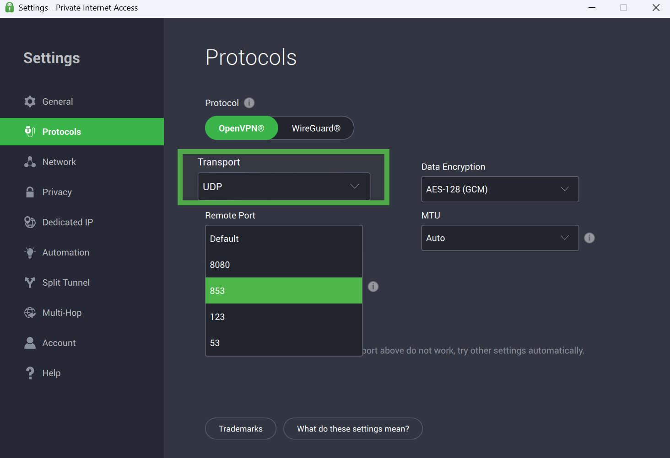
Task: Click the Automation lightbulb icon
Action: tap(30, 252)
